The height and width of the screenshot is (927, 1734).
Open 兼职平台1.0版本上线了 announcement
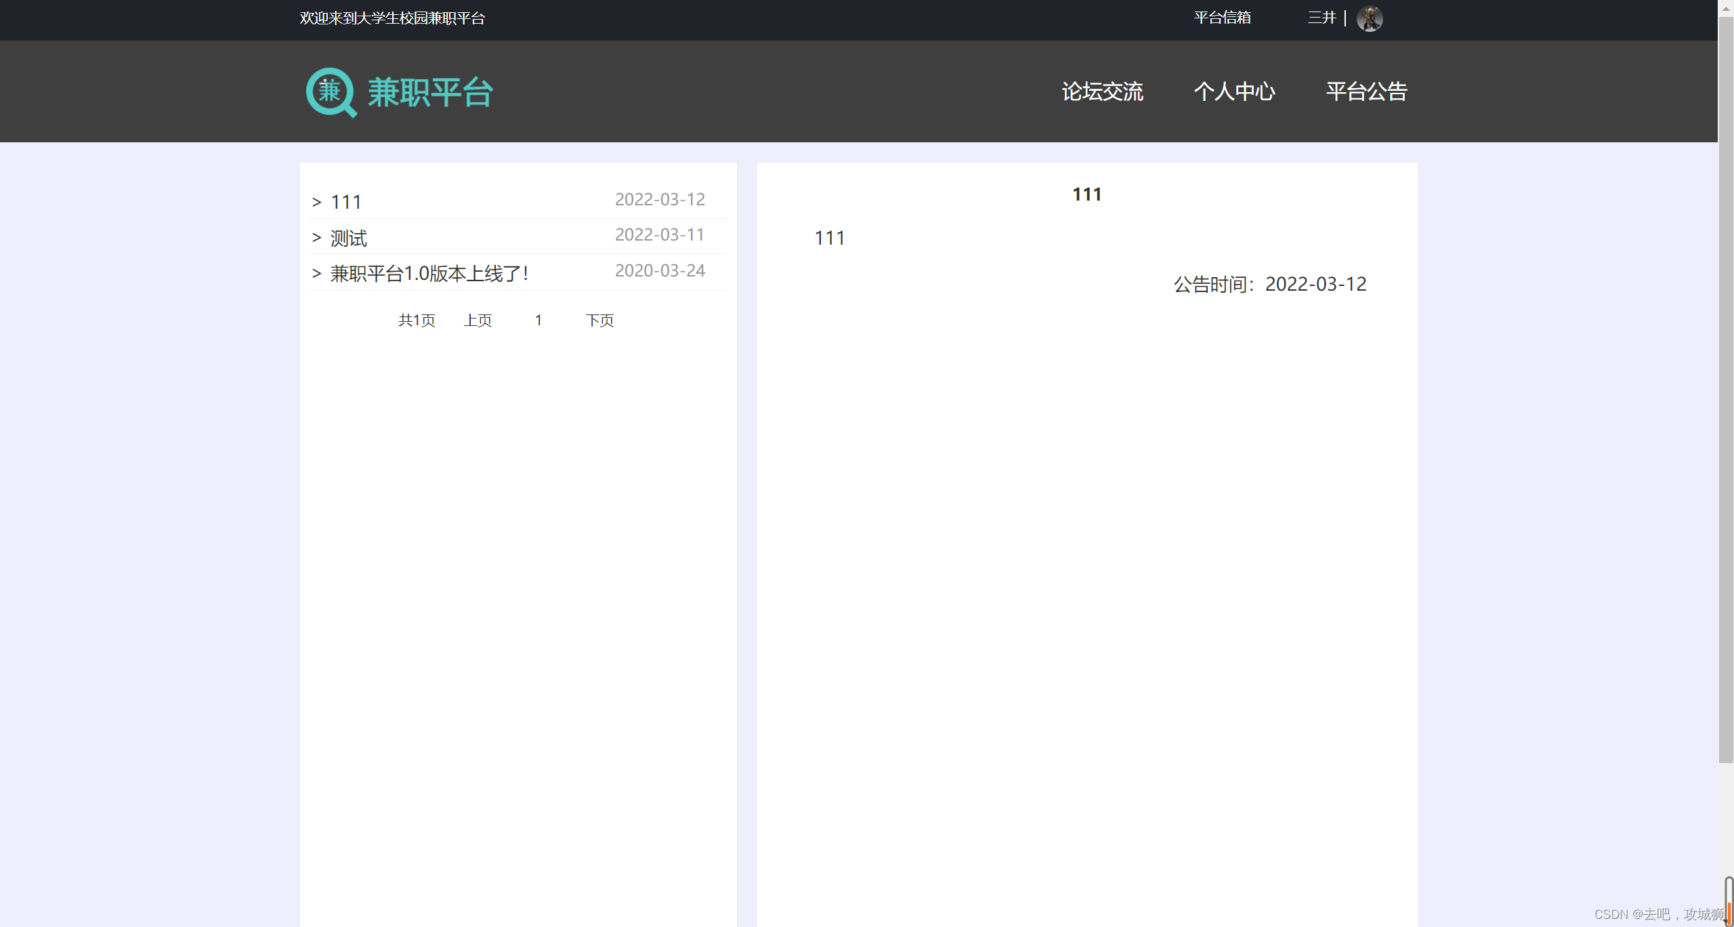point(429,274)
